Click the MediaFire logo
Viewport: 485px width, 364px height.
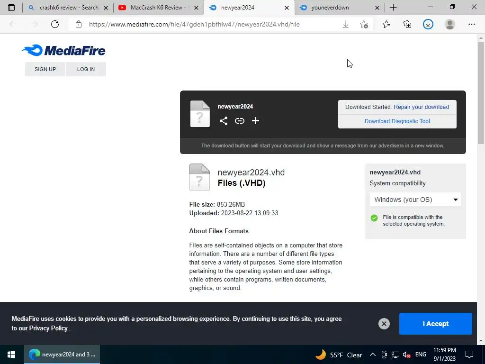click(x=64, y=50)
